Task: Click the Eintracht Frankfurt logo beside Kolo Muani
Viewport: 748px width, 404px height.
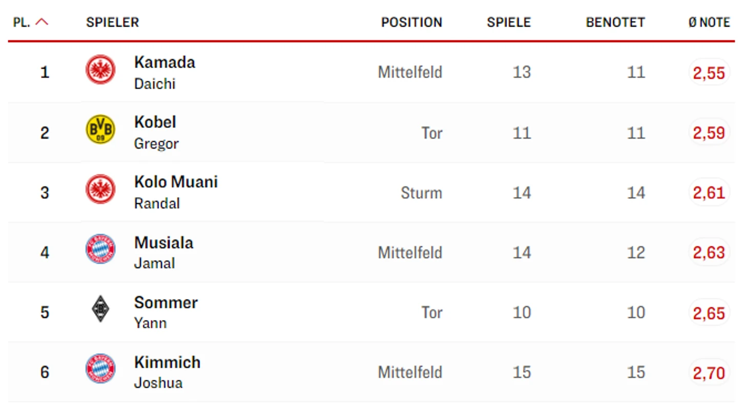Action: [x=100, y=189]
